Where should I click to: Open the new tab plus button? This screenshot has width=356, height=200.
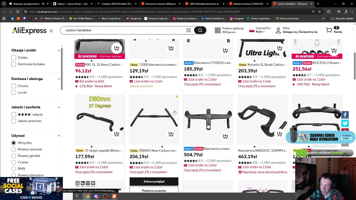pyautogui.click(x=318, y=4)
